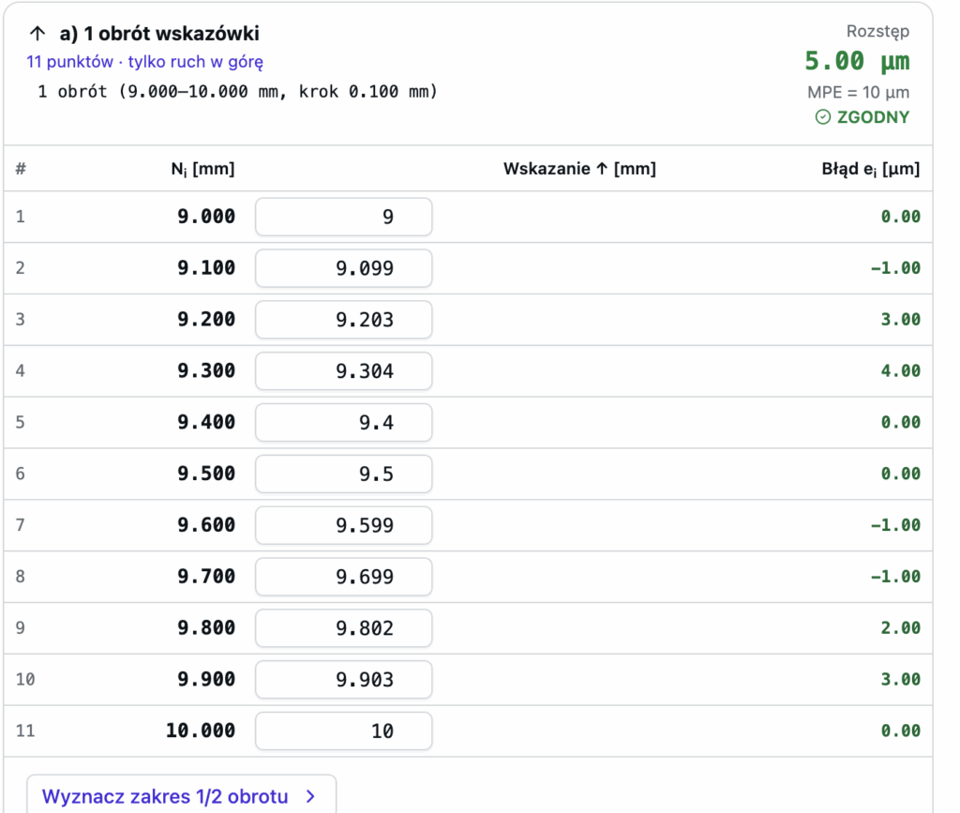
Task: Click chevron on Wyznacz zakres 1/2 obrotu
Action: (310, 796)
